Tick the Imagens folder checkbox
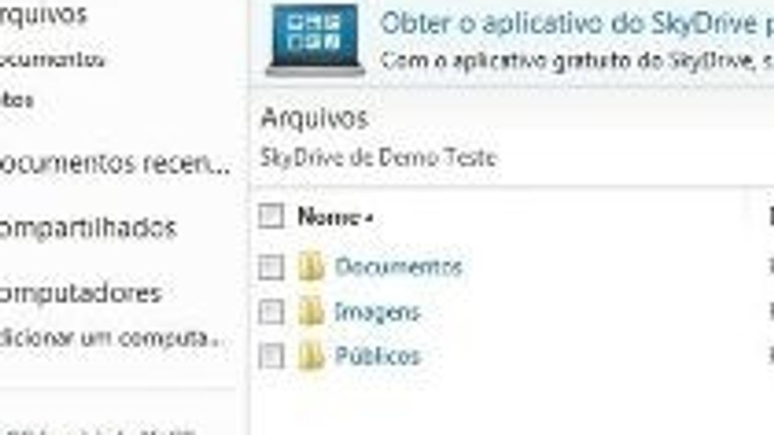Viewport: 774px width, 435px height. click(271, 312)
